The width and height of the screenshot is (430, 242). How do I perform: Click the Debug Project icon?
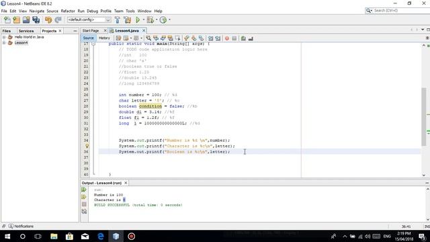[150, 19]
